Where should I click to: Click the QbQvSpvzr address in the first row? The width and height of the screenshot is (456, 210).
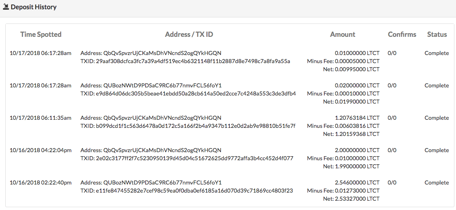162,53
